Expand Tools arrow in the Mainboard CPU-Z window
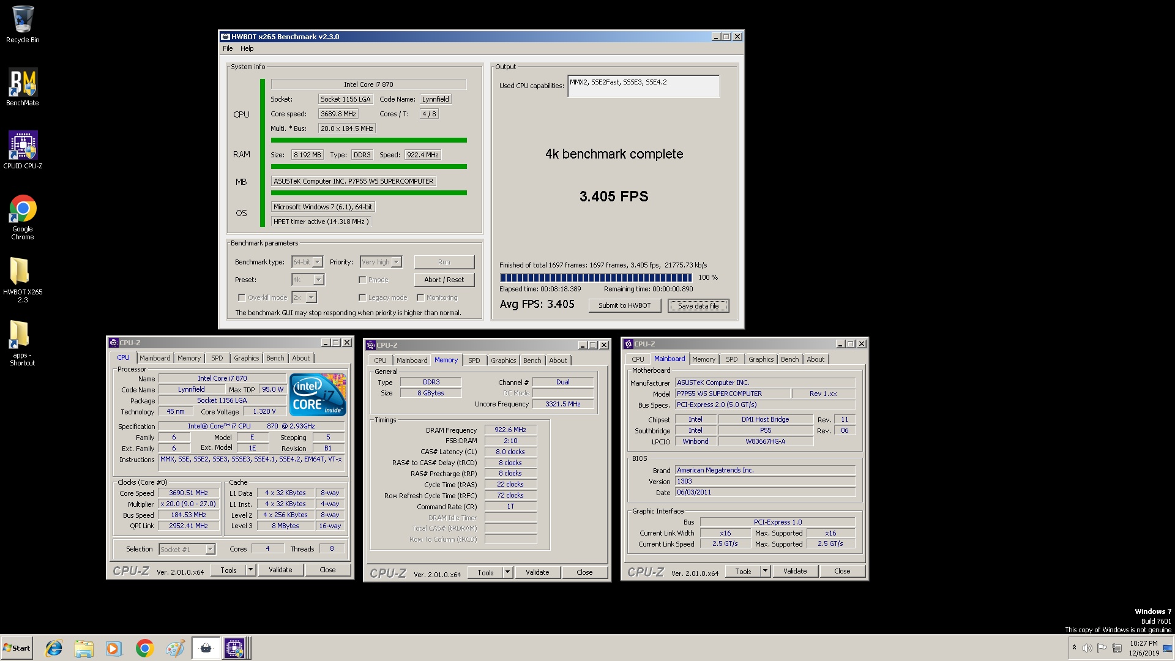Screen dimensions: 1175x661 pyautogui.click(x=765, y=571)
